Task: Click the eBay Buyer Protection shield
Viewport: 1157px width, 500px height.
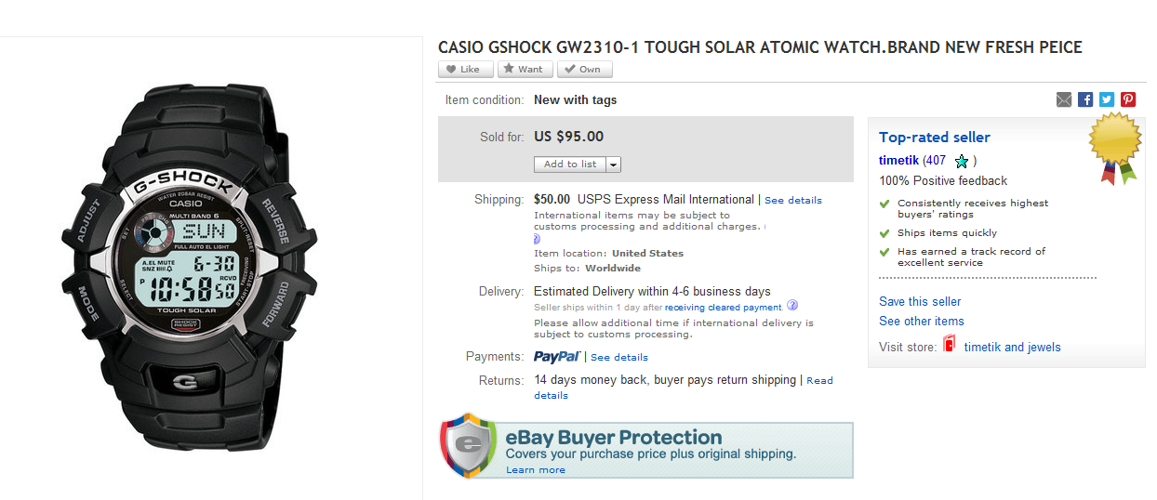Action: pos(468,446)
